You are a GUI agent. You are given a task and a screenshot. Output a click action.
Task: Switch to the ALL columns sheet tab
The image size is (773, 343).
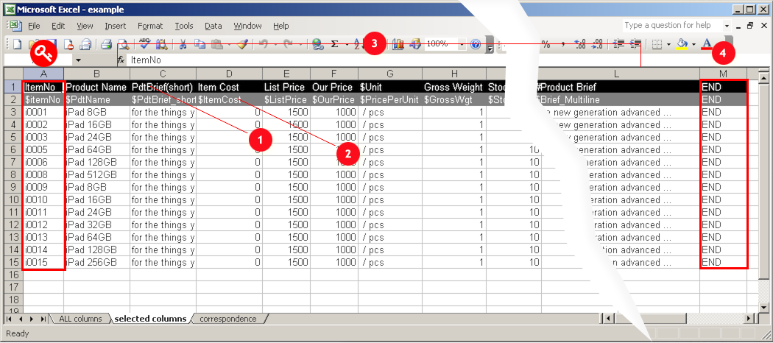[80, 319]
